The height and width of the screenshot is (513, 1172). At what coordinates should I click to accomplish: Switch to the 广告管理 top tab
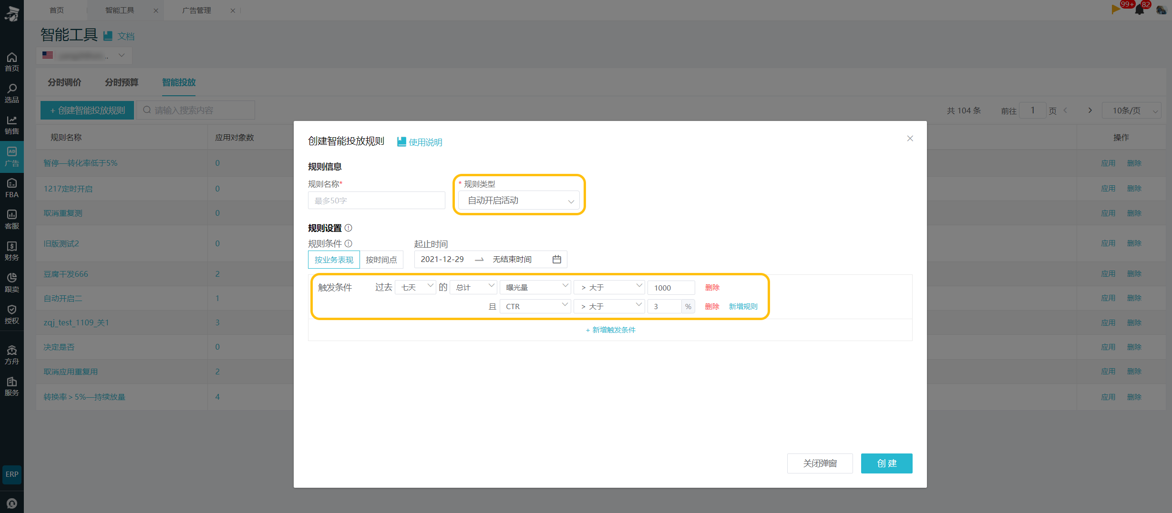pyautogui.click(x=196, y=10)
